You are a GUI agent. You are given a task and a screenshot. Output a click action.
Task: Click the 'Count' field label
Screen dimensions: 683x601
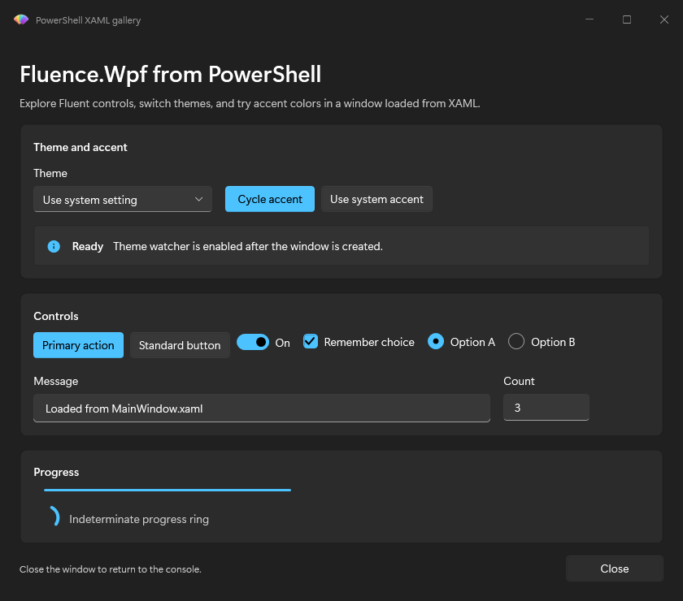[519, 381]
